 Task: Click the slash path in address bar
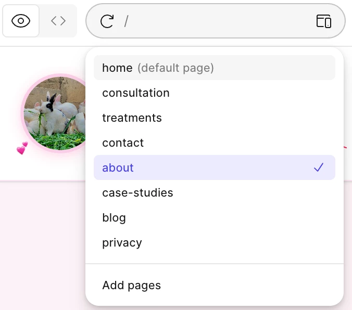pos(126,21)
